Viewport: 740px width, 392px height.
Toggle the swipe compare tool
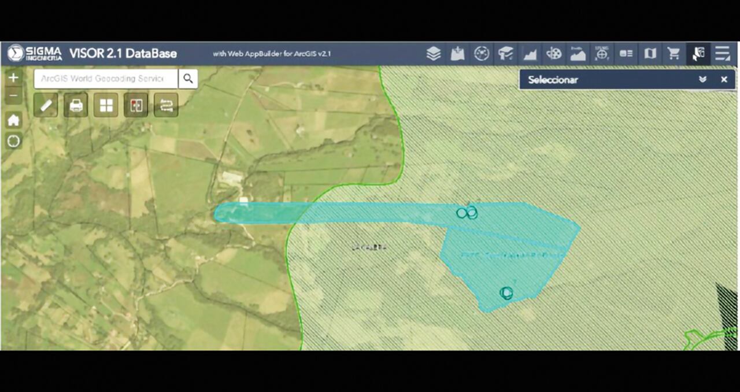click(x=136, y=105)
